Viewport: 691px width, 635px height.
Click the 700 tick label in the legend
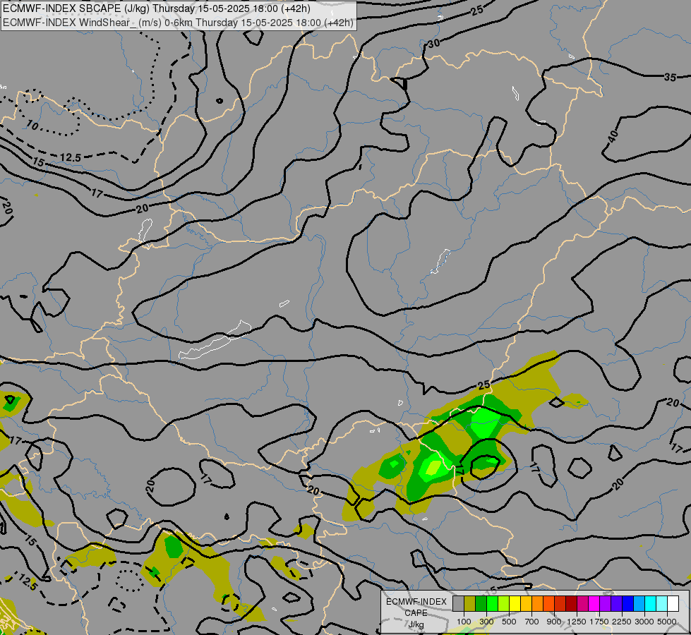[531, 622]
